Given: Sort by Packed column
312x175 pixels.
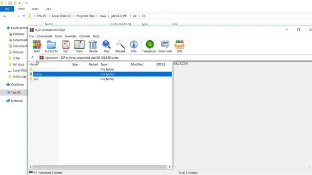Looking at the screenshot, I should [93, 64].
